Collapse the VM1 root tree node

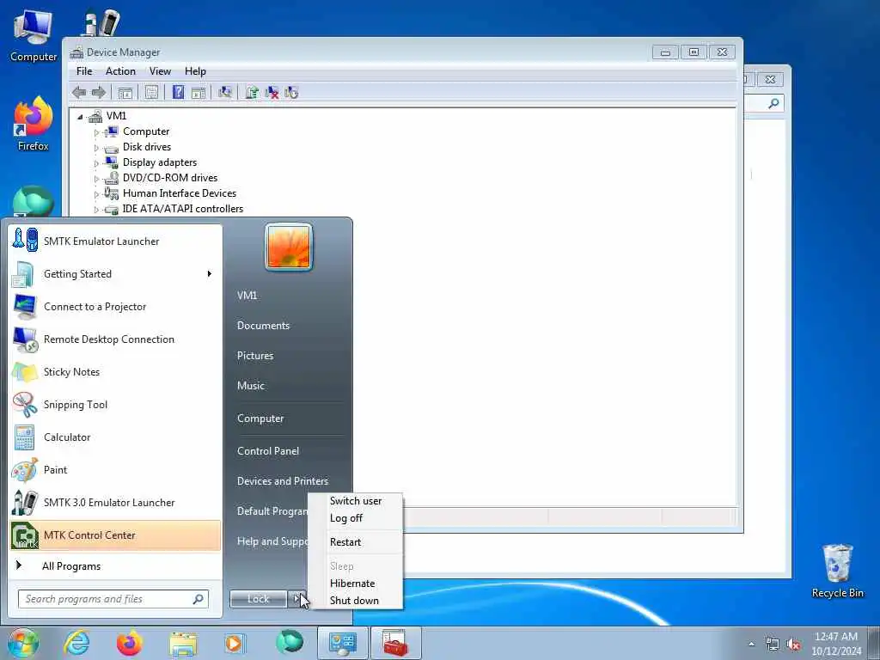[80, 117]
